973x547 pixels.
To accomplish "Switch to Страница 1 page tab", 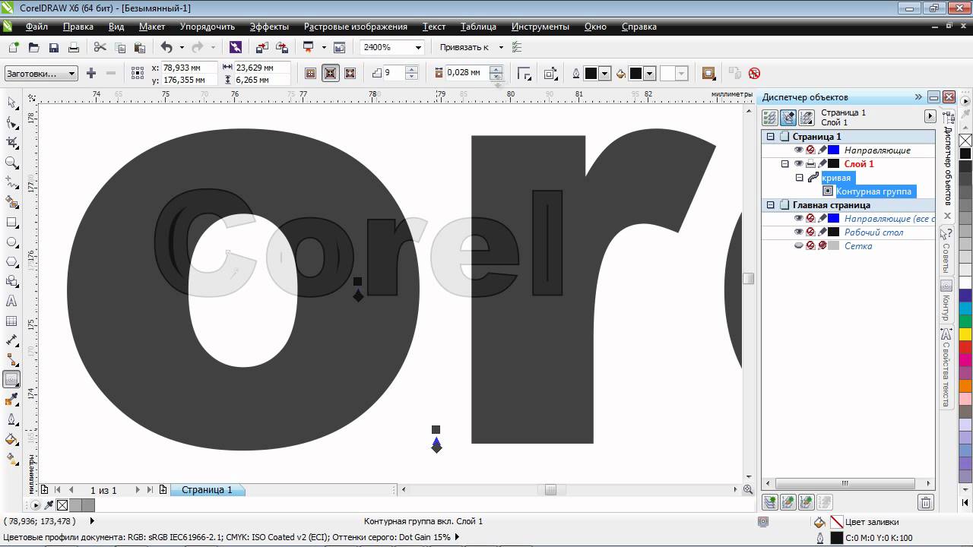I will click(x=207, y=490).
